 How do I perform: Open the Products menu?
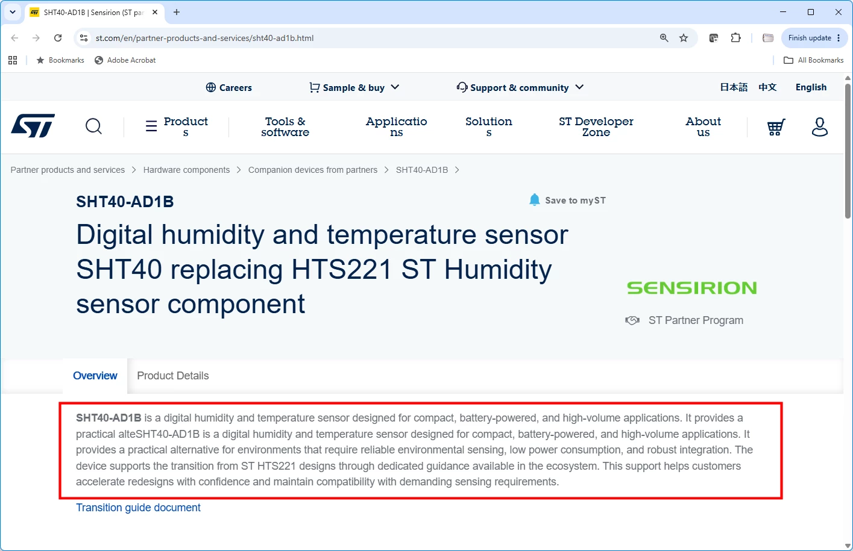tap(177, 126)
